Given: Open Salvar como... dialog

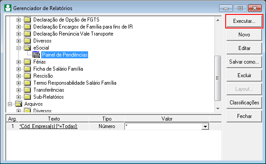Looking at the screenshot, I should [244, 62].
